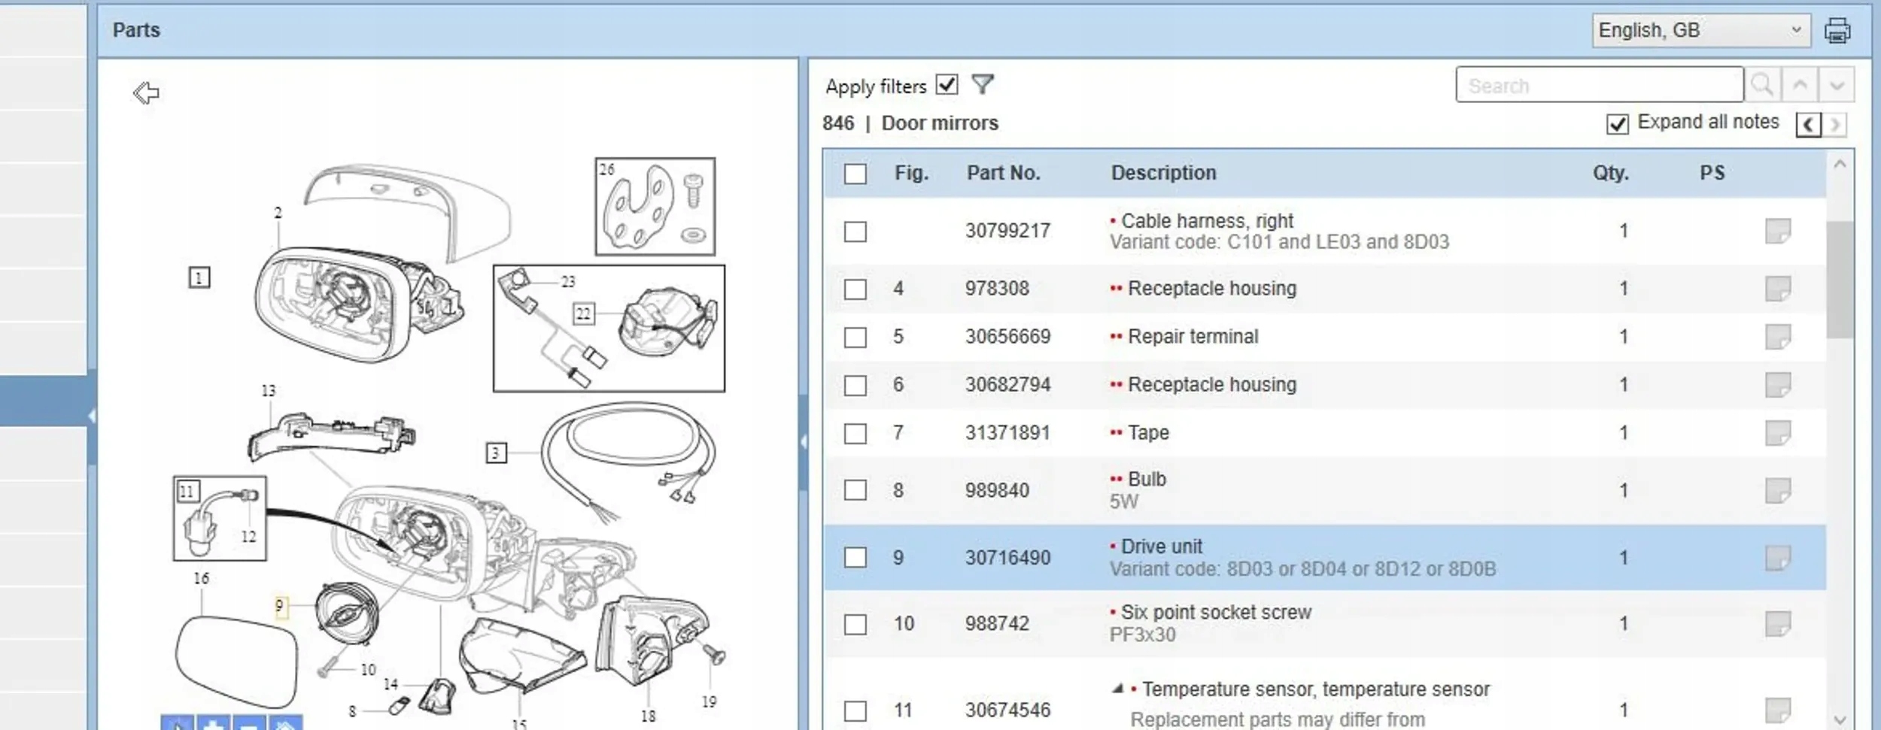Screen dimensions: 1881x730
Task: Reset the diagram view with the home button
Action: pyautogui.click(x=286, y=723)
